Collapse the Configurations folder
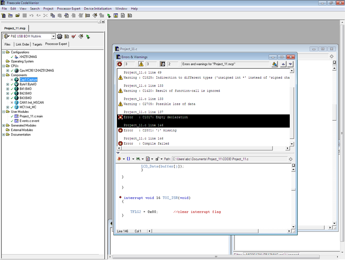Screen dimensions: 345x260 pos(3,52)
